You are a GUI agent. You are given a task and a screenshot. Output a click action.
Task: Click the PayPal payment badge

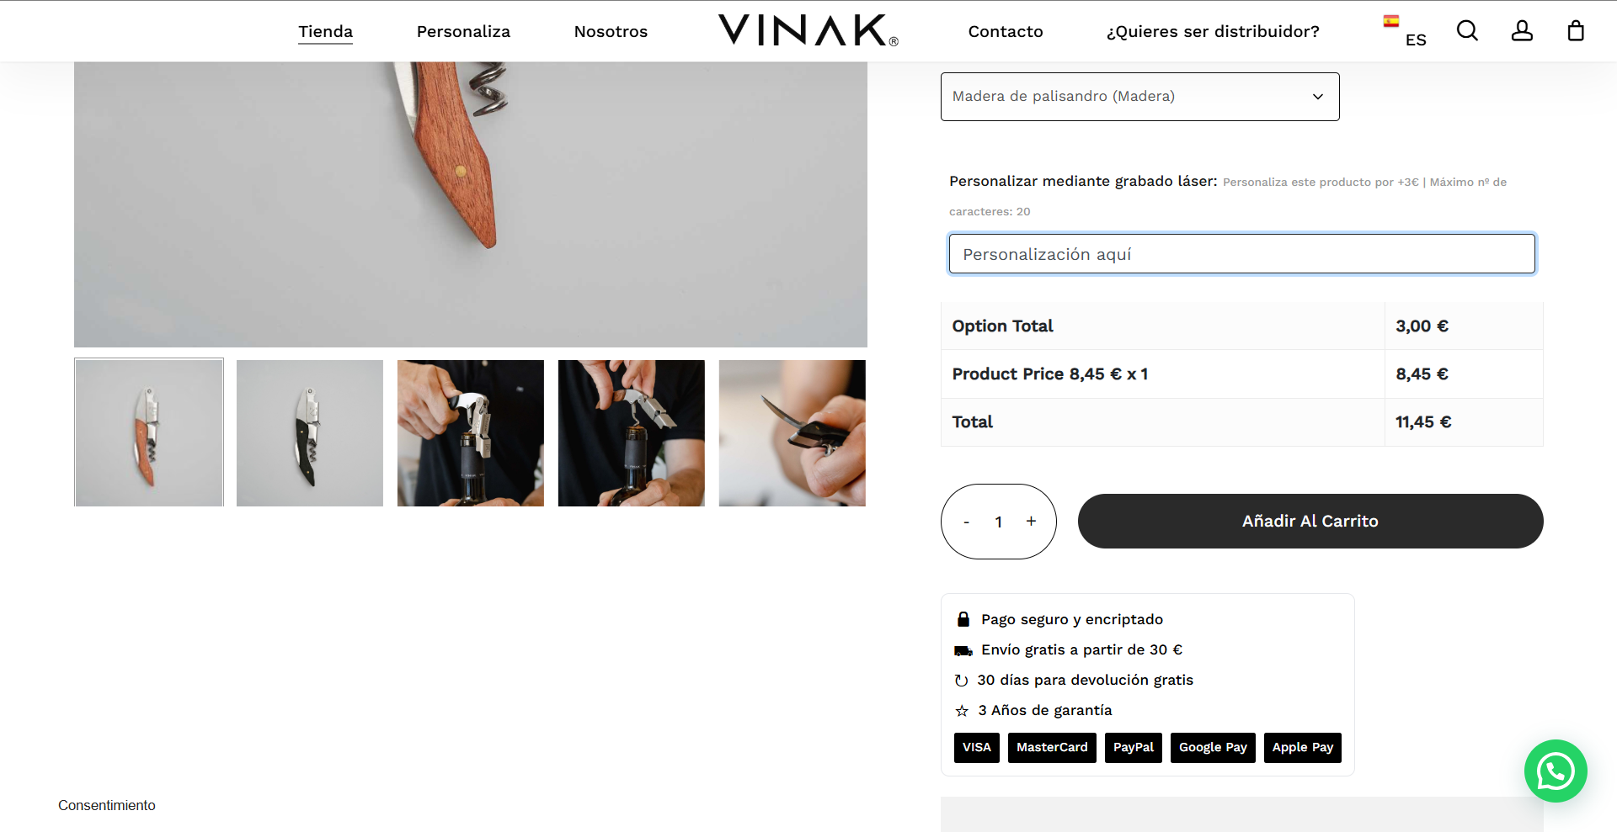(1134, 747)
